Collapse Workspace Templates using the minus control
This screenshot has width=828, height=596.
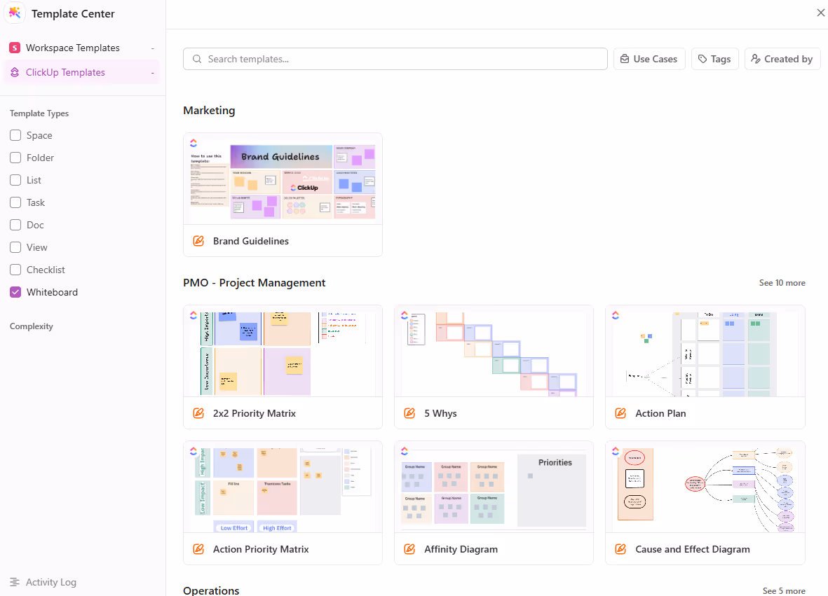pos(151,48)
